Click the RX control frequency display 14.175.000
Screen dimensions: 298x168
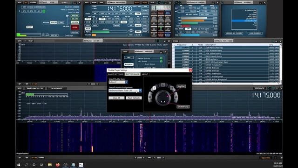120,8
